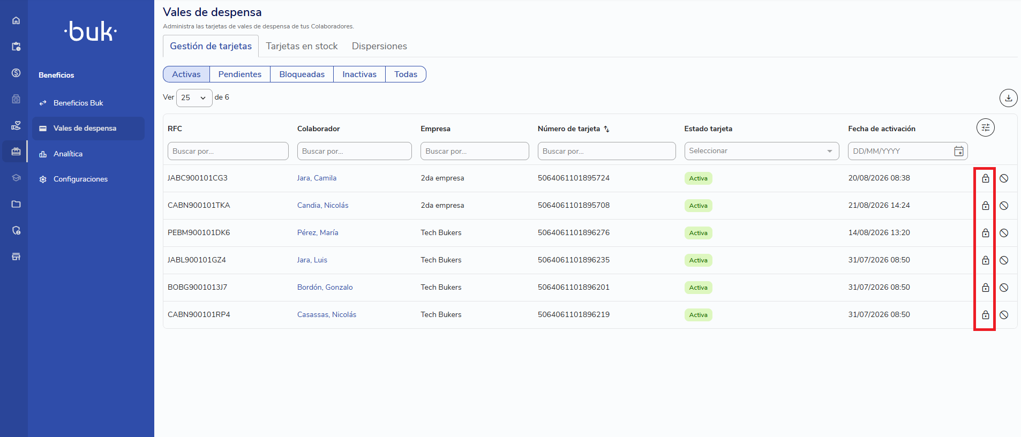The image size is (1021, 437).
Task: Cancel card of Pérez, María
Action: click(1004, 233)
